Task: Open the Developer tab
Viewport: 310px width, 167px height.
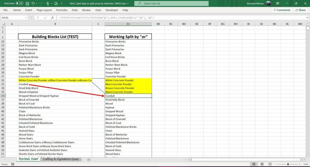Action: click(112, 10)
